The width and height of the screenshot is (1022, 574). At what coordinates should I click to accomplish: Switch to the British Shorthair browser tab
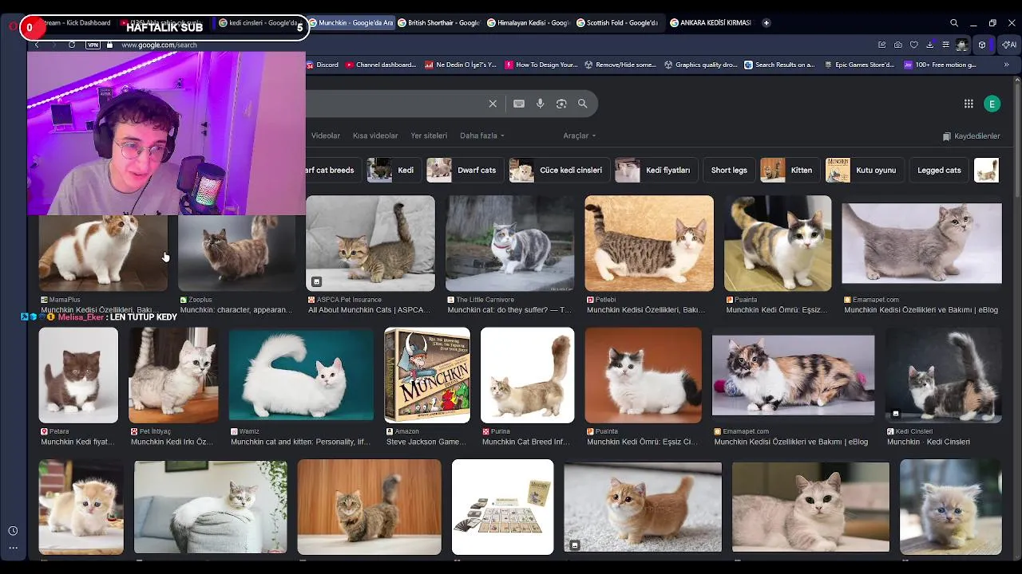439,23
